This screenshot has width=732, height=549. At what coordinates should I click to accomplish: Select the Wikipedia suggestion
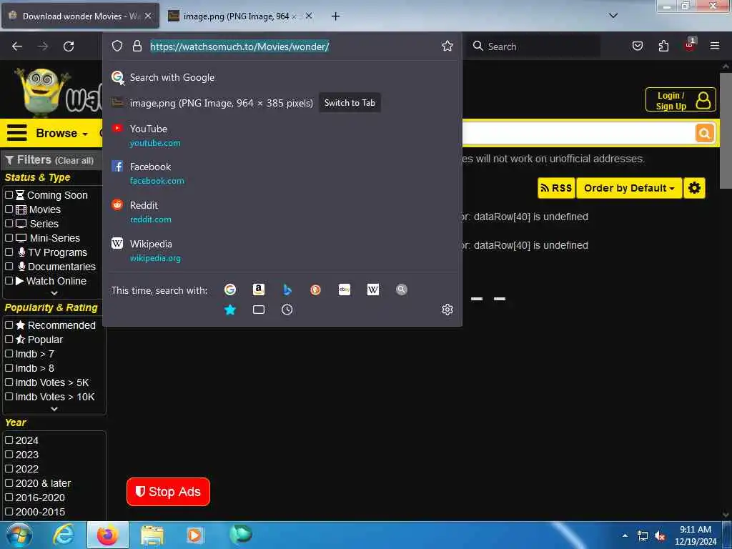(282, 251)
